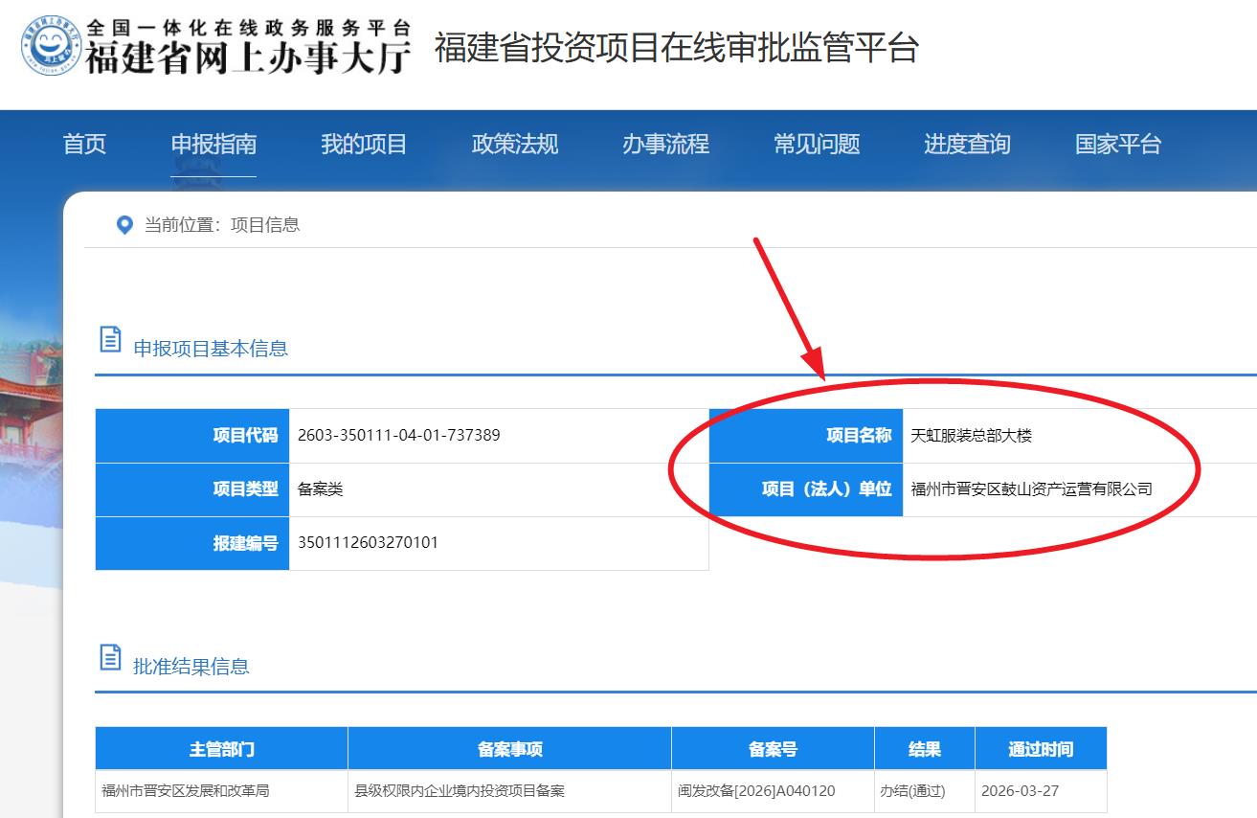This screenshot has height=818, width=1257.
Task: Open the 办事流程 page
Action: (665, 145)
